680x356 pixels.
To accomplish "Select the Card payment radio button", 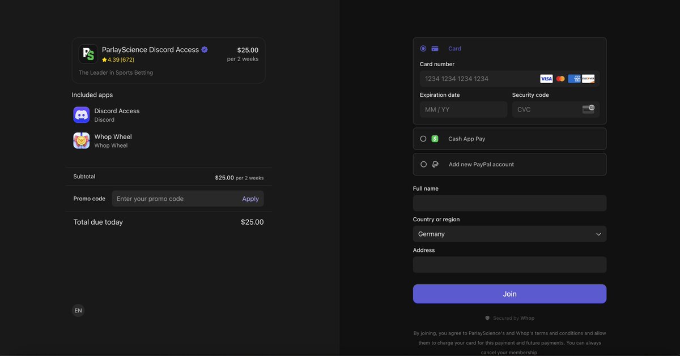I will pos(423,48).
